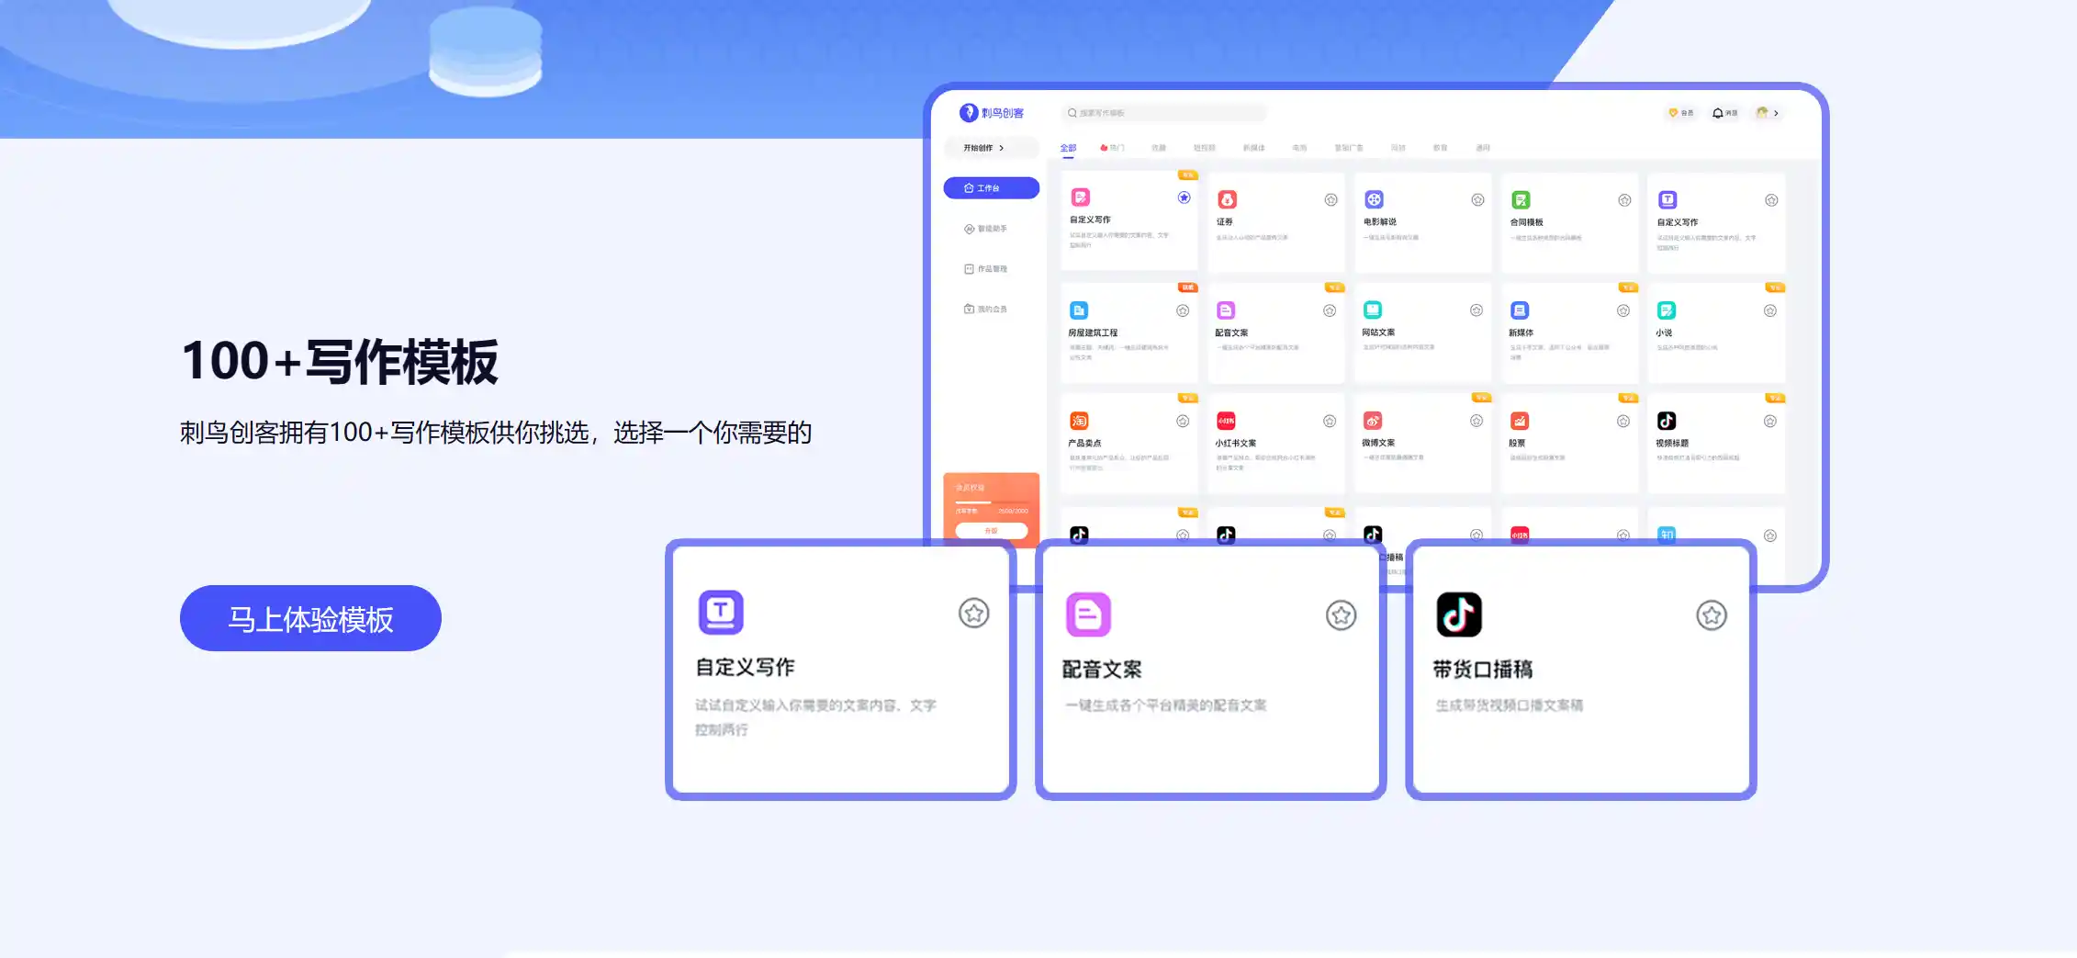Open the green 小说 icon
This screenshot has width=2077, height=958.
(x=1667, y=310)
